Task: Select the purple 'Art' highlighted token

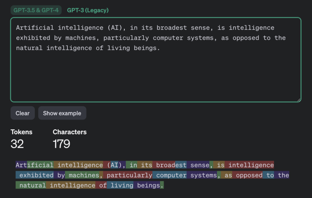Action: (21, 165)
